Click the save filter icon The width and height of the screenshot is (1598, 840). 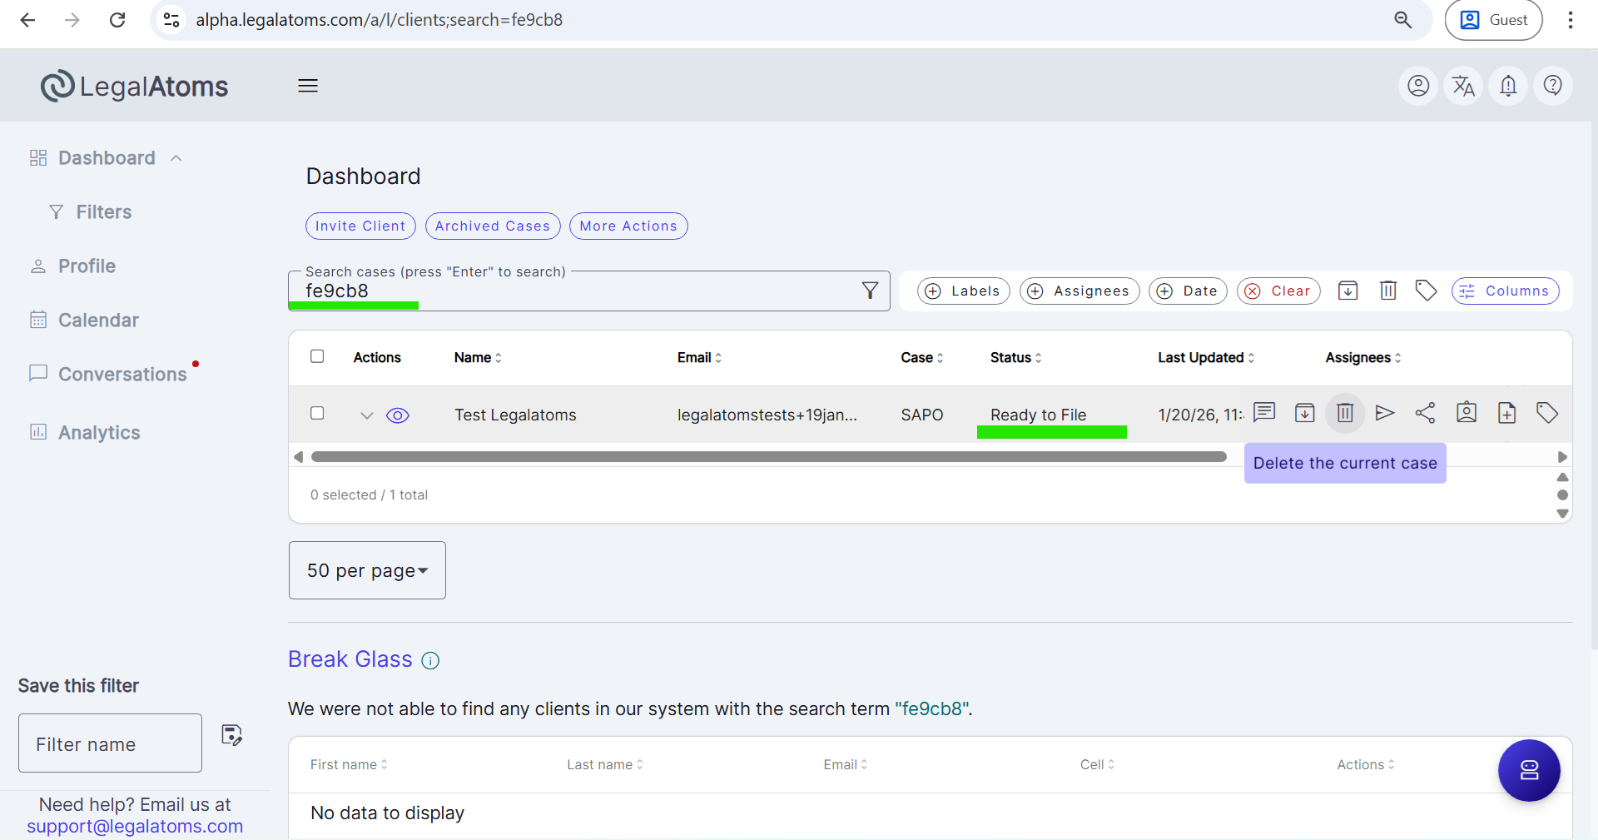231,735
